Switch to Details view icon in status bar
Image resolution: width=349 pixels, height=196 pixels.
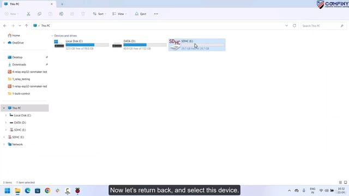(340, 182)
